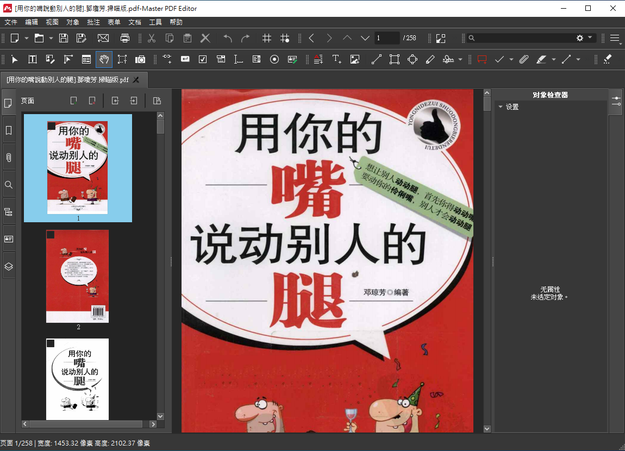625x451 pixels.
Task: Click the Open file folder icon
Action: point(39,38)
